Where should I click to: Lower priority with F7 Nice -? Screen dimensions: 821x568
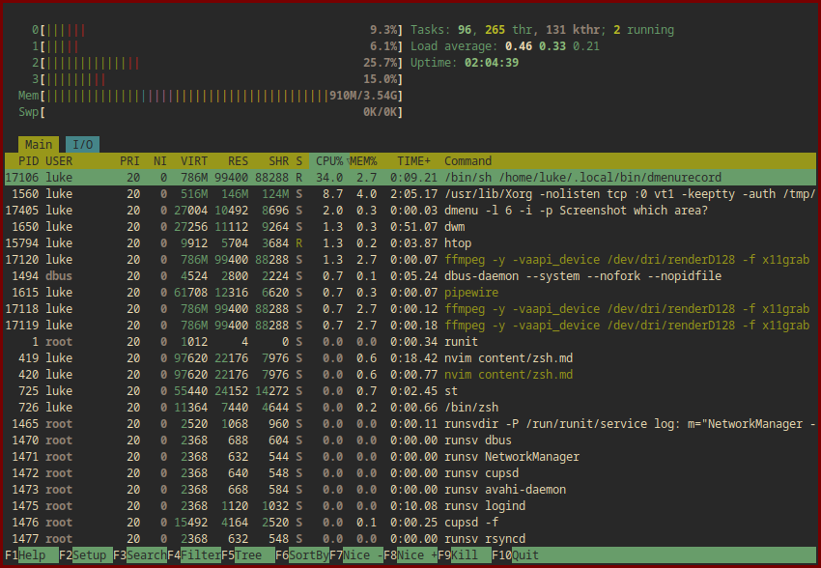click(x=355, y=555)
